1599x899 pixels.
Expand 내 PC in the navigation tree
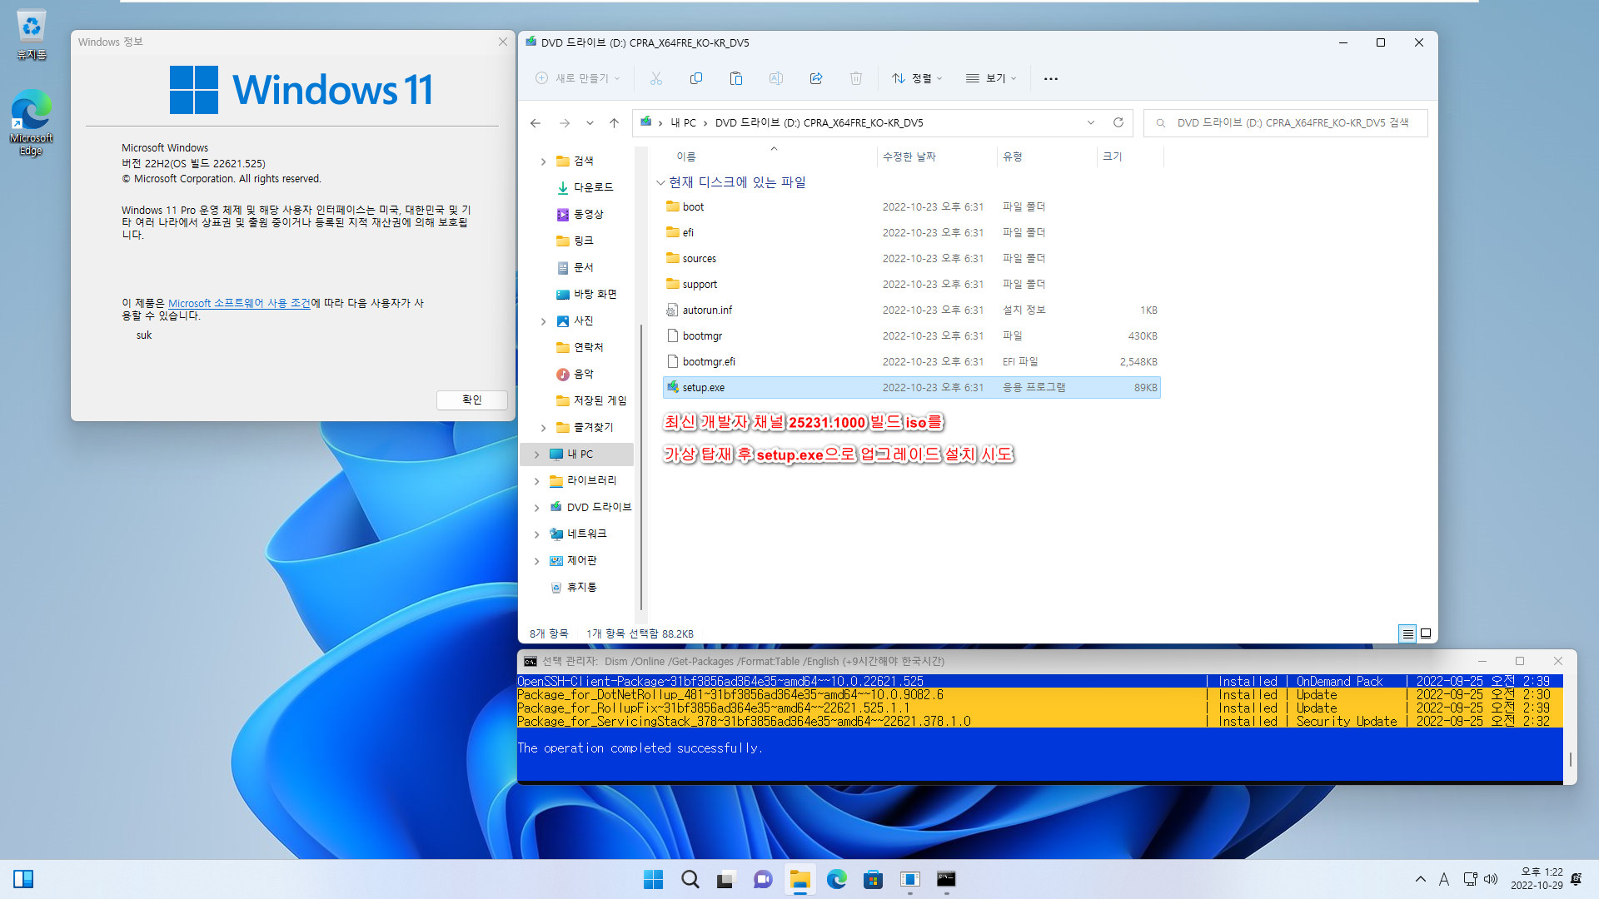click(536, 454)
